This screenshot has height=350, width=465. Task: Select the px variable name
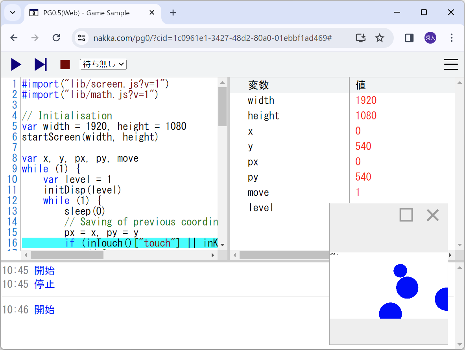(253, 162)
